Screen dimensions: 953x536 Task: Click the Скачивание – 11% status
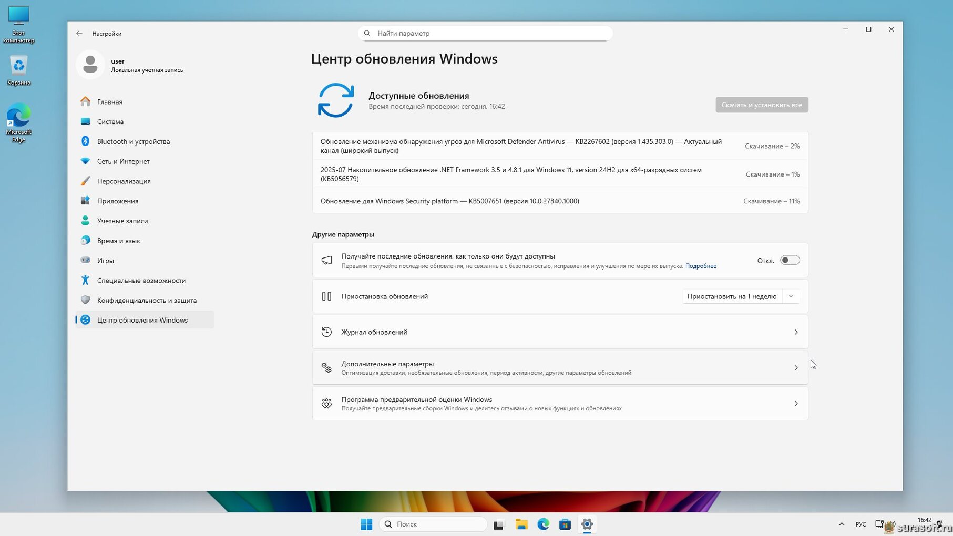[772, 201]
